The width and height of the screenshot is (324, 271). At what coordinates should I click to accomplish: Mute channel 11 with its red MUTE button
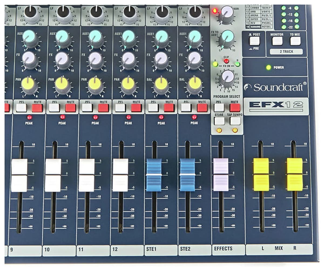pyautogui.click(x=103, y=108)
